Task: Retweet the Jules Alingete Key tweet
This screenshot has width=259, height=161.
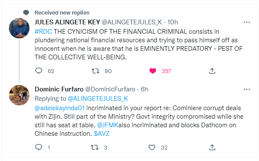Action: (x=95, y=71)
